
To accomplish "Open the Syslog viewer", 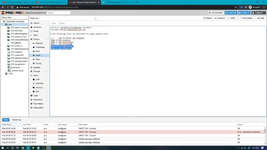I will point(38,63).
